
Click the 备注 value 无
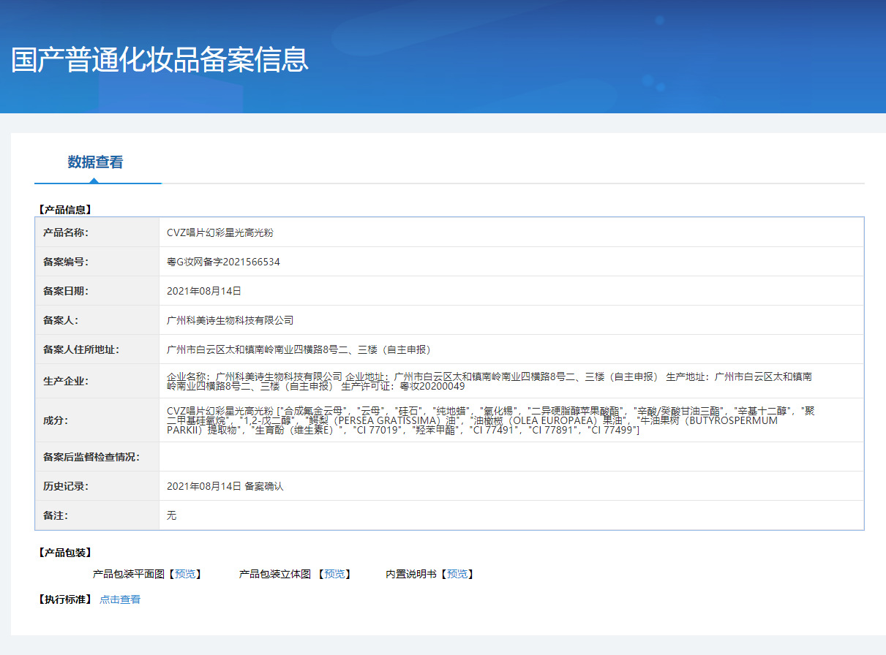point(172,515)
